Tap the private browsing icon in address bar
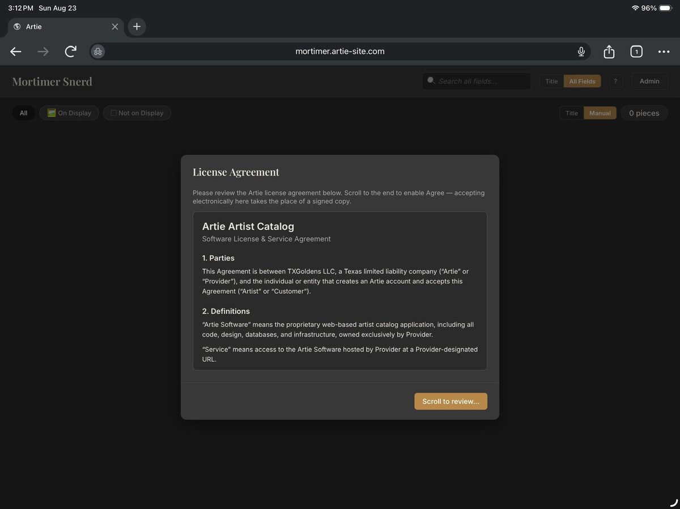Viewport: 680px width, 509px height. [x=98, y=52]
